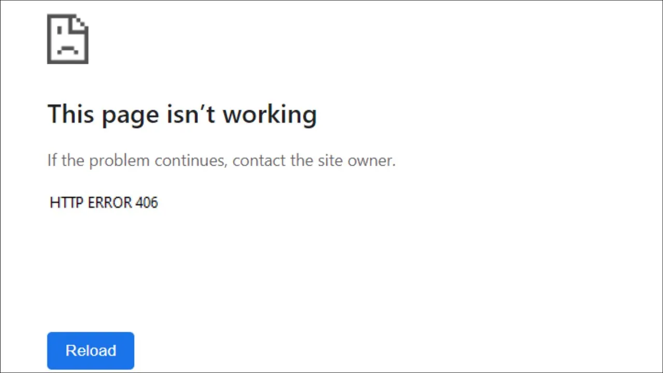Screen dimensions: 663x373
Task: Click the word "continues" in the message
Action: point(191,161)
